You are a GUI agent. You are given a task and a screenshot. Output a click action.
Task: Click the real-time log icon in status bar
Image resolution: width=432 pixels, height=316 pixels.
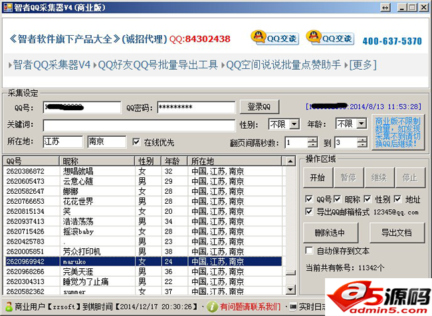[293, 306]
